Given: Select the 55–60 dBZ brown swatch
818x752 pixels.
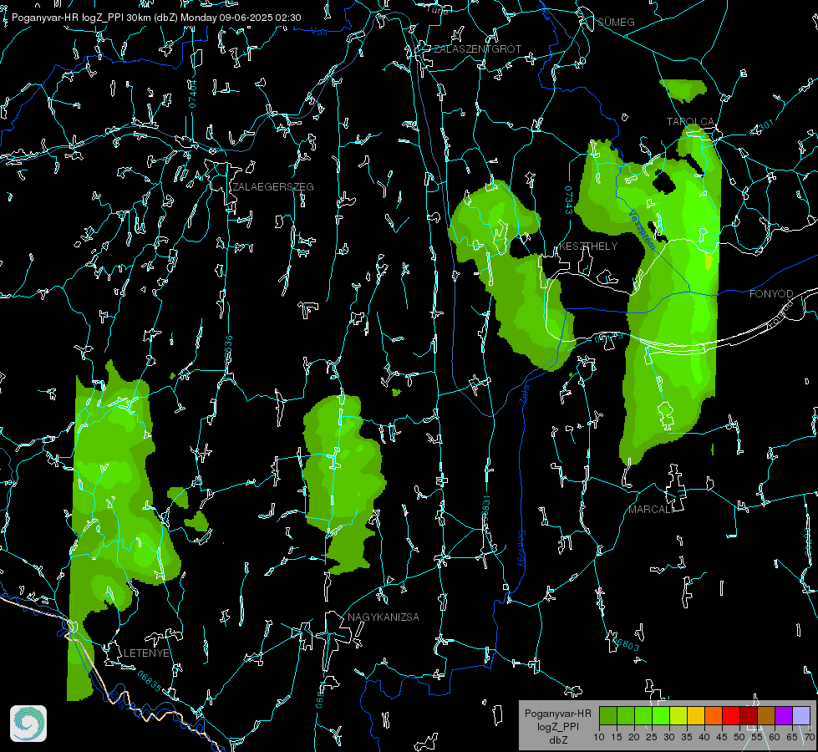Looking at the screenshot, I should (x=766, y=715).
